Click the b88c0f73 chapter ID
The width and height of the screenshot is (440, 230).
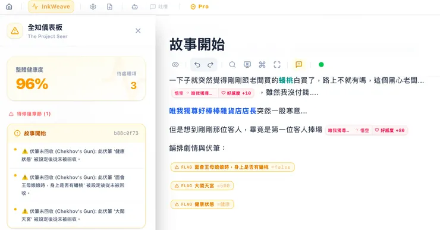coord(126,133)
